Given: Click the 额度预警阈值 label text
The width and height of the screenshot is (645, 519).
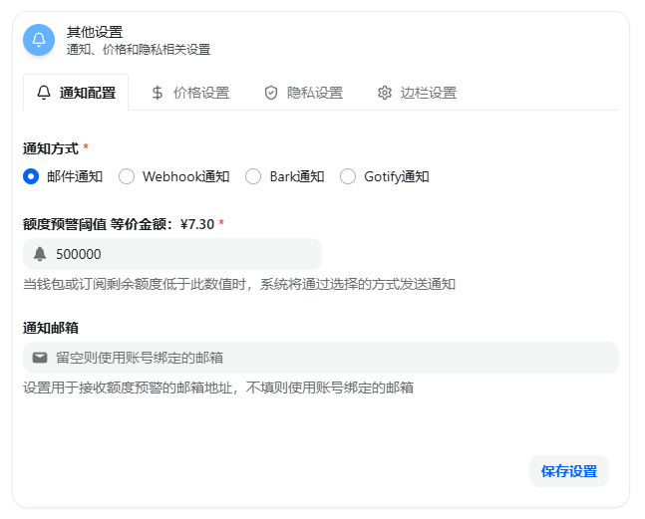Looking at the screenshot, I should coord(64,223).
